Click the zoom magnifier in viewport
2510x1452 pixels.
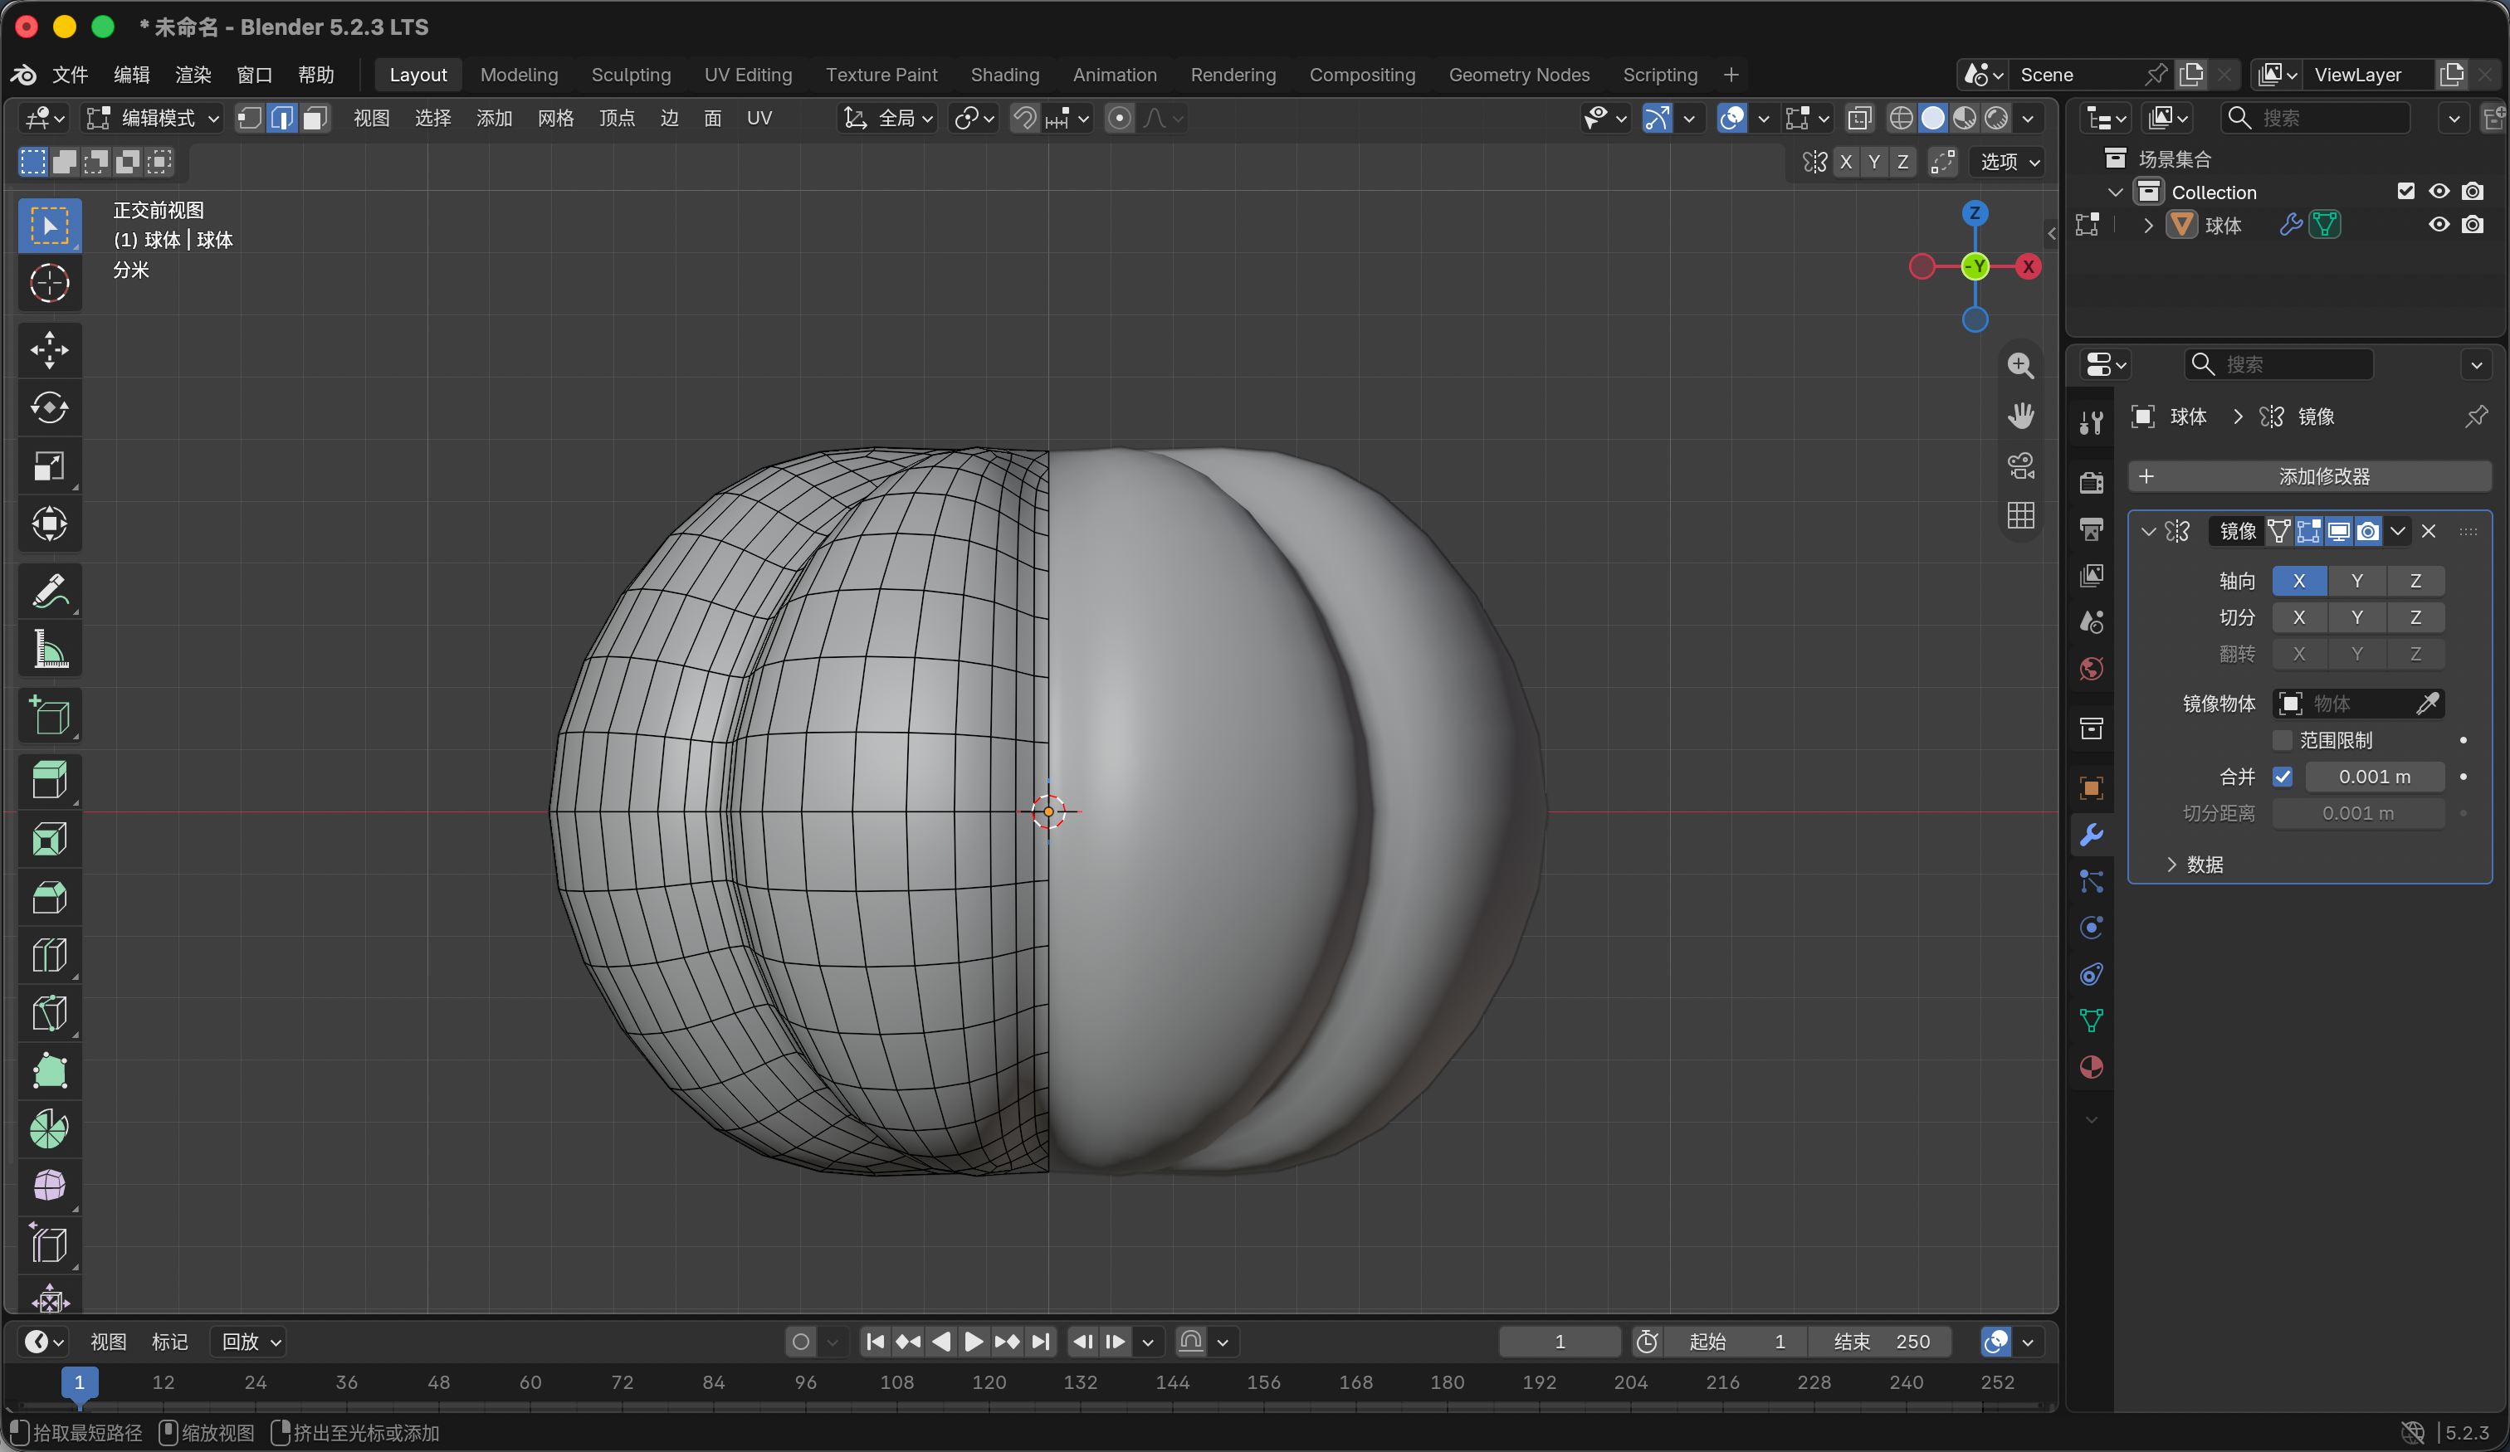point(2020,366)
